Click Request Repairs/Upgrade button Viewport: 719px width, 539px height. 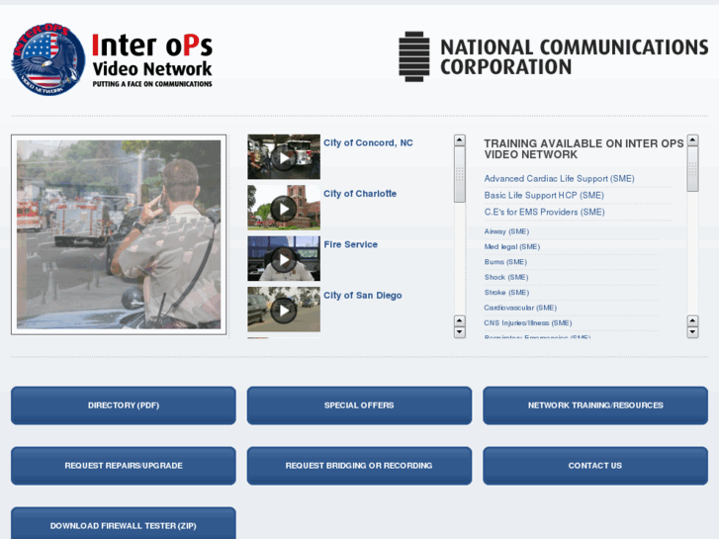pos(124,466)
